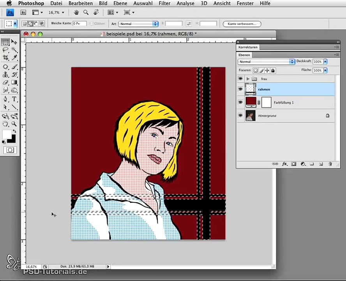Click the background color swatch
Image resolution: width=346 pixels, height=281 pixels.
[x=12, y=140]
